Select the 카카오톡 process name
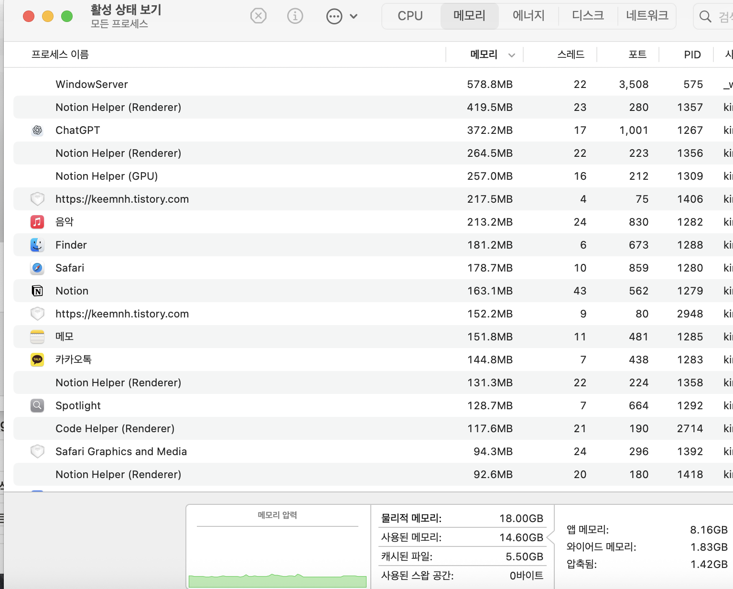The image size is (733, 589). (x=73, y=360)
